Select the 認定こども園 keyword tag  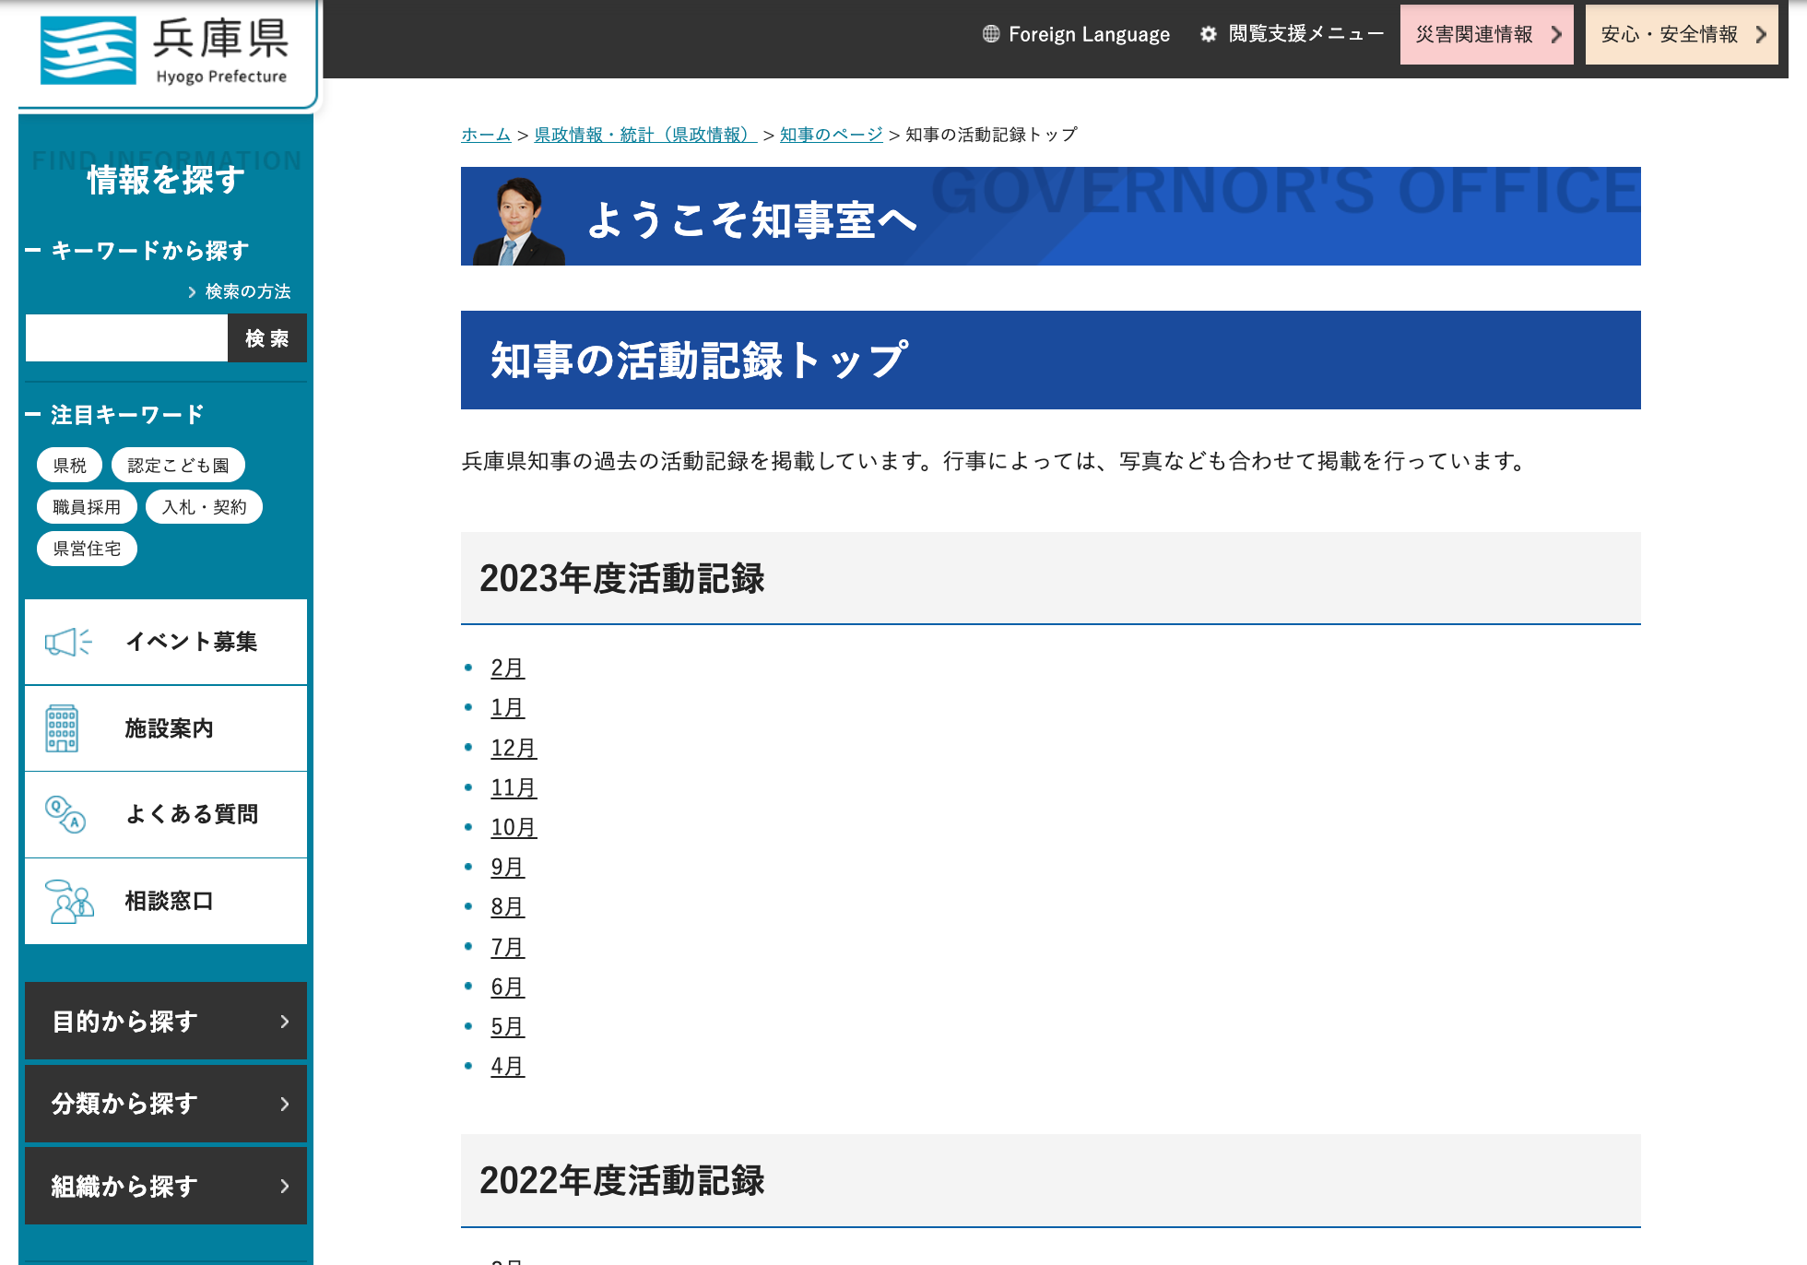(178, 466)
